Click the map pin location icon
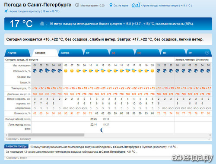The width and height of the screenshot is (216, 164). 111,5
